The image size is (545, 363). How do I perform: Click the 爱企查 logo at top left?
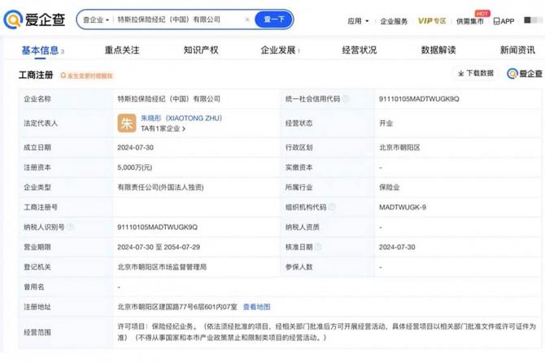(x=35, y=19)
